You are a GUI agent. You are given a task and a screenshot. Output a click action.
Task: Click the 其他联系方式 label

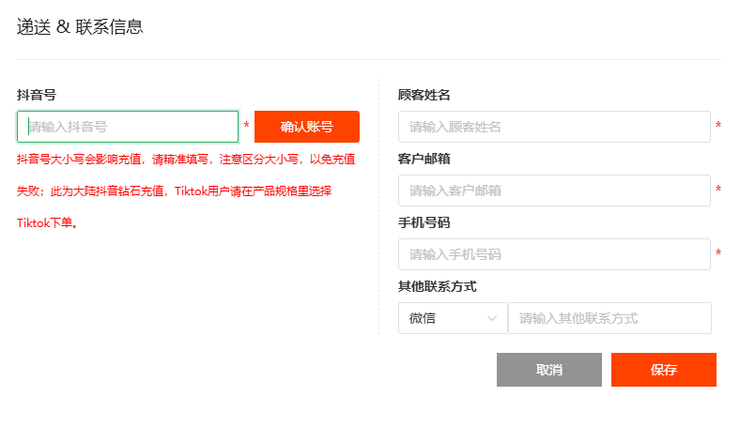click(x=437, y=286)
